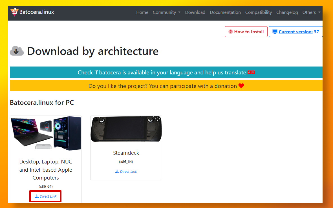The height and width of the screenshot is (208, 333).
Task: Select Download in the navigation bar
Action: click(x=195, y=12)
